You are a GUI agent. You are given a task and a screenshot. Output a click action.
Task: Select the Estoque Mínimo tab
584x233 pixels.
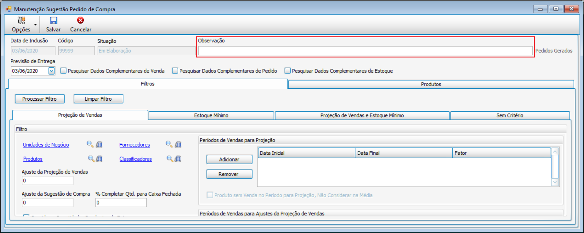click(211, 116)
